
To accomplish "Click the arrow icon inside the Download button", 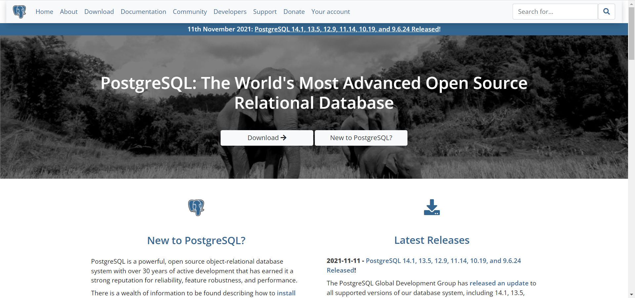I will pyautogui.click(x=284, y=138).
